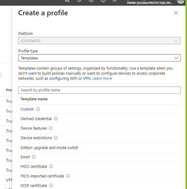Click the info icon next to PKCS certificate

tap(51, 166)
